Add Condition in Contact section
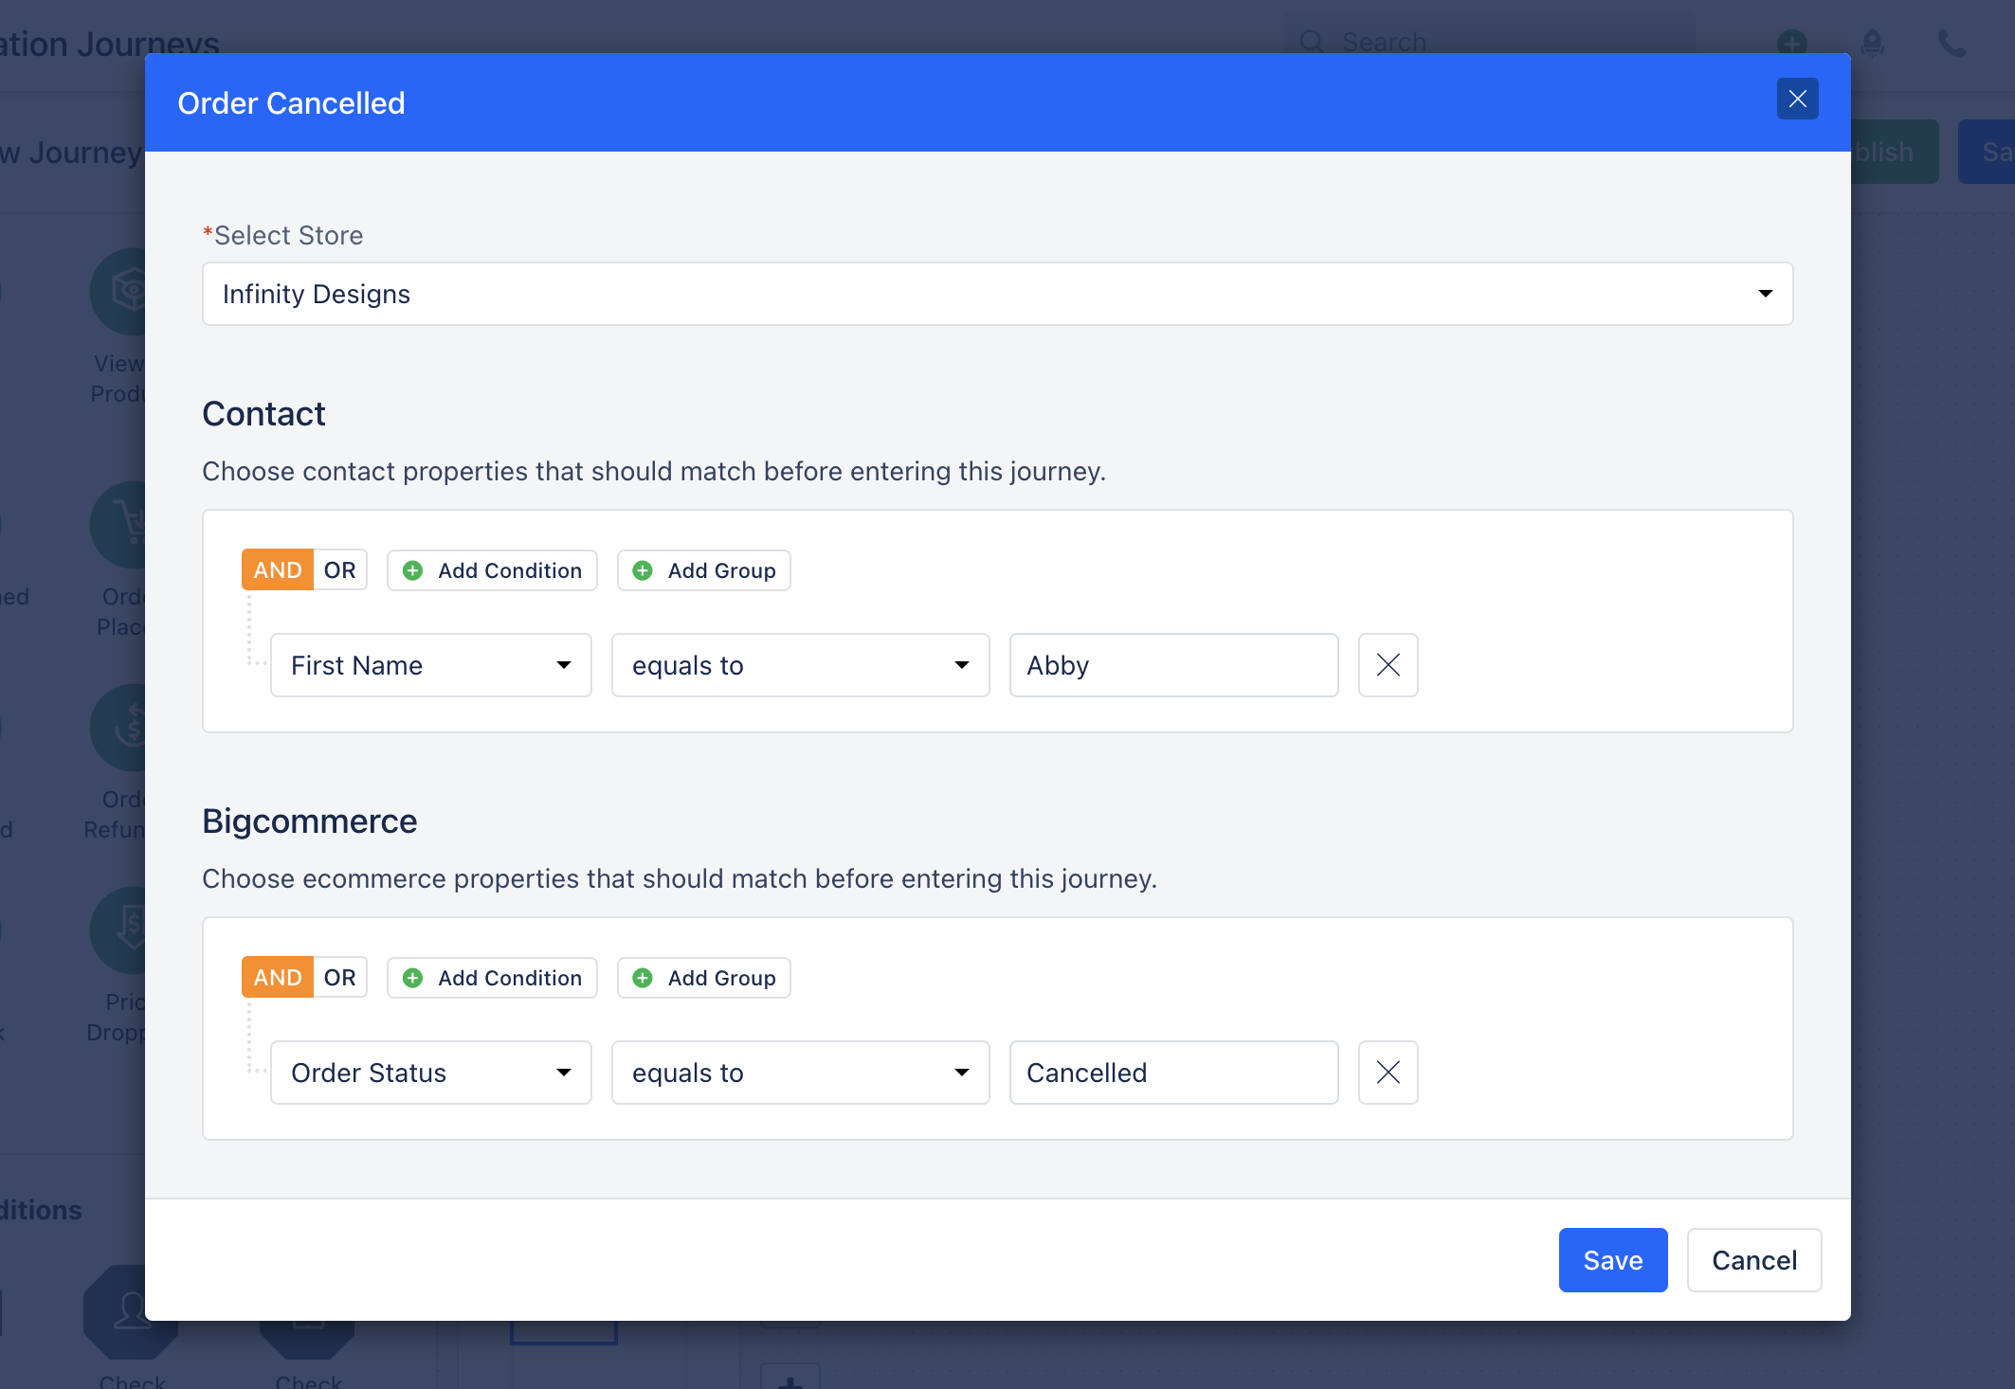Image resolution: width=2015 pixels, height=1389 pixels. (x=492, y=570)
